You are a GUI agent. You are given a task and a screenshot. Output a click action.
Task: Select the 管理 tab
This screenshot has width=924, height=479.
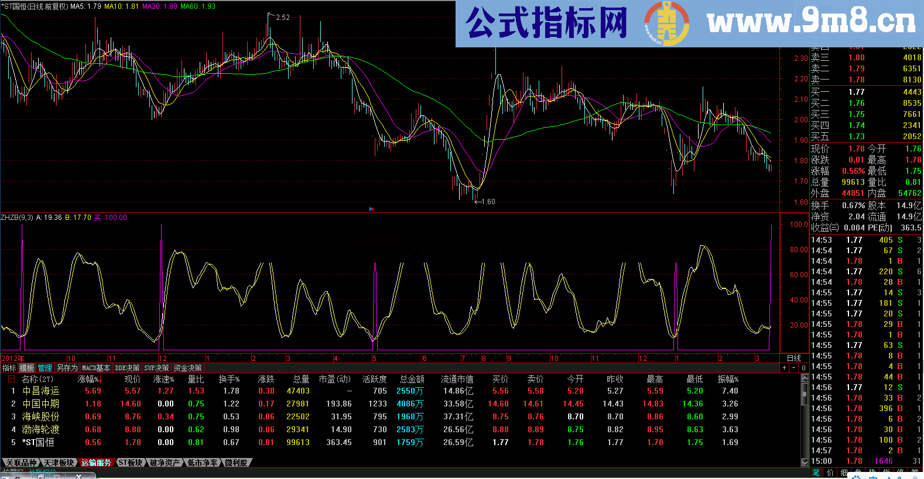[45, 368]
